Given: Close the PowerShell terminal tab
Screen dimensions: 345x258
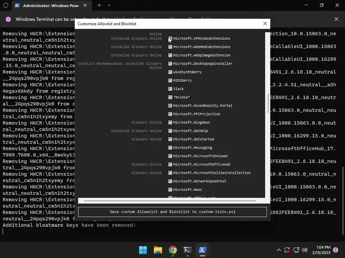Looking at the screenshot, I should (85, 5).
